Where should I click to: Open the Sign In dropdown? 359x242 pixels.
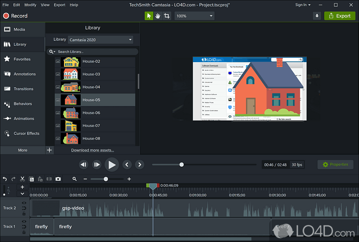[302, 5]
